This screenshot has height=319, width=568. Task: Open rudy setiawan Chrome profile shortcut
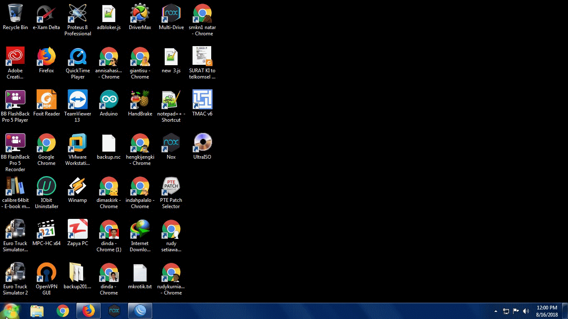tap(171, 236)
